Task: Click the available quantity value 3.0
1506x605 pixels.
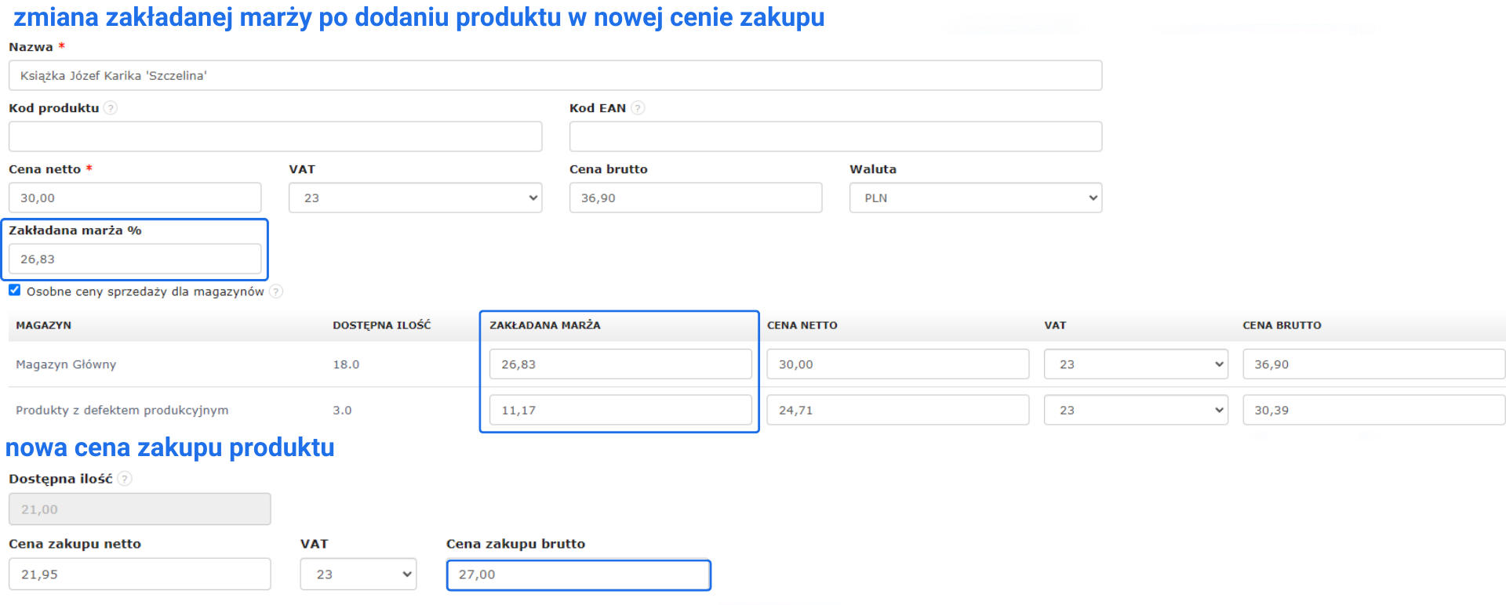Action: (x=342, y=410)
